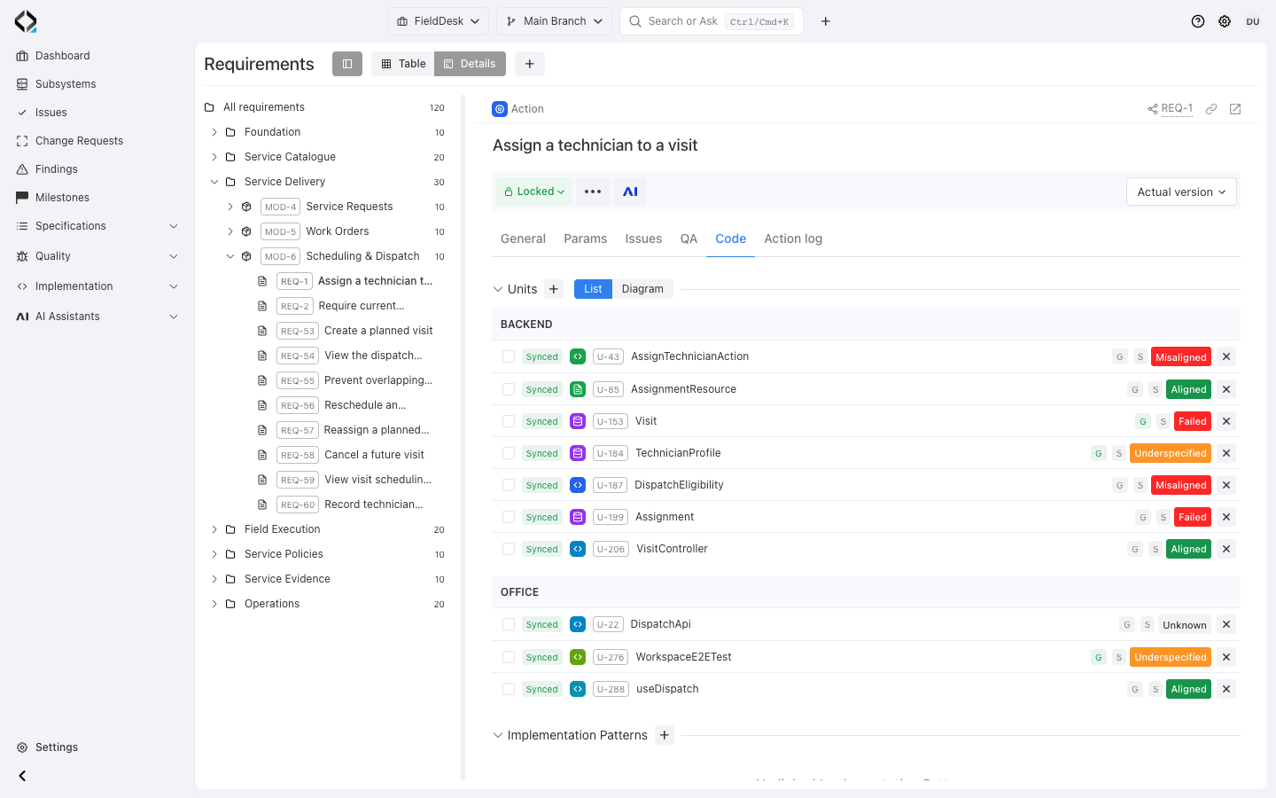This screenshot has width=1276, height=798.
Task: Select the List units view
Action: coord(593,289)
